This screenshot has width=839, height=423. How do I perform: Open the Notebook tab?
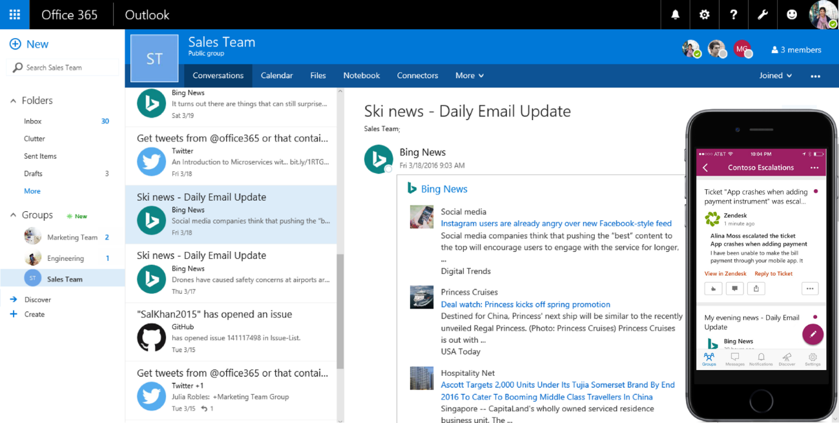[361, 76]
